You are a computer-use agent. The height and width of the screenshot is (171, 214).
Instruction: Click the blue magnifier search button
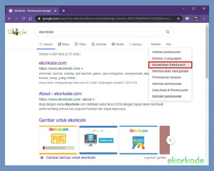[x=167, y=32]
